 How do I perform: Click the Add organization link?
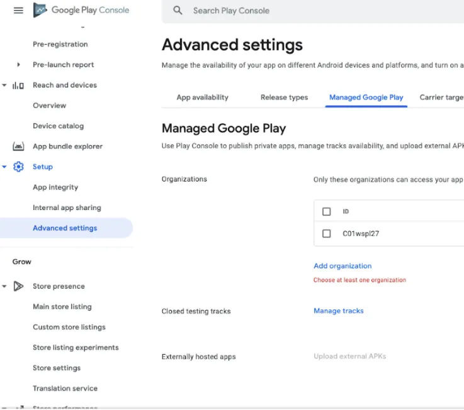(342, 266)
